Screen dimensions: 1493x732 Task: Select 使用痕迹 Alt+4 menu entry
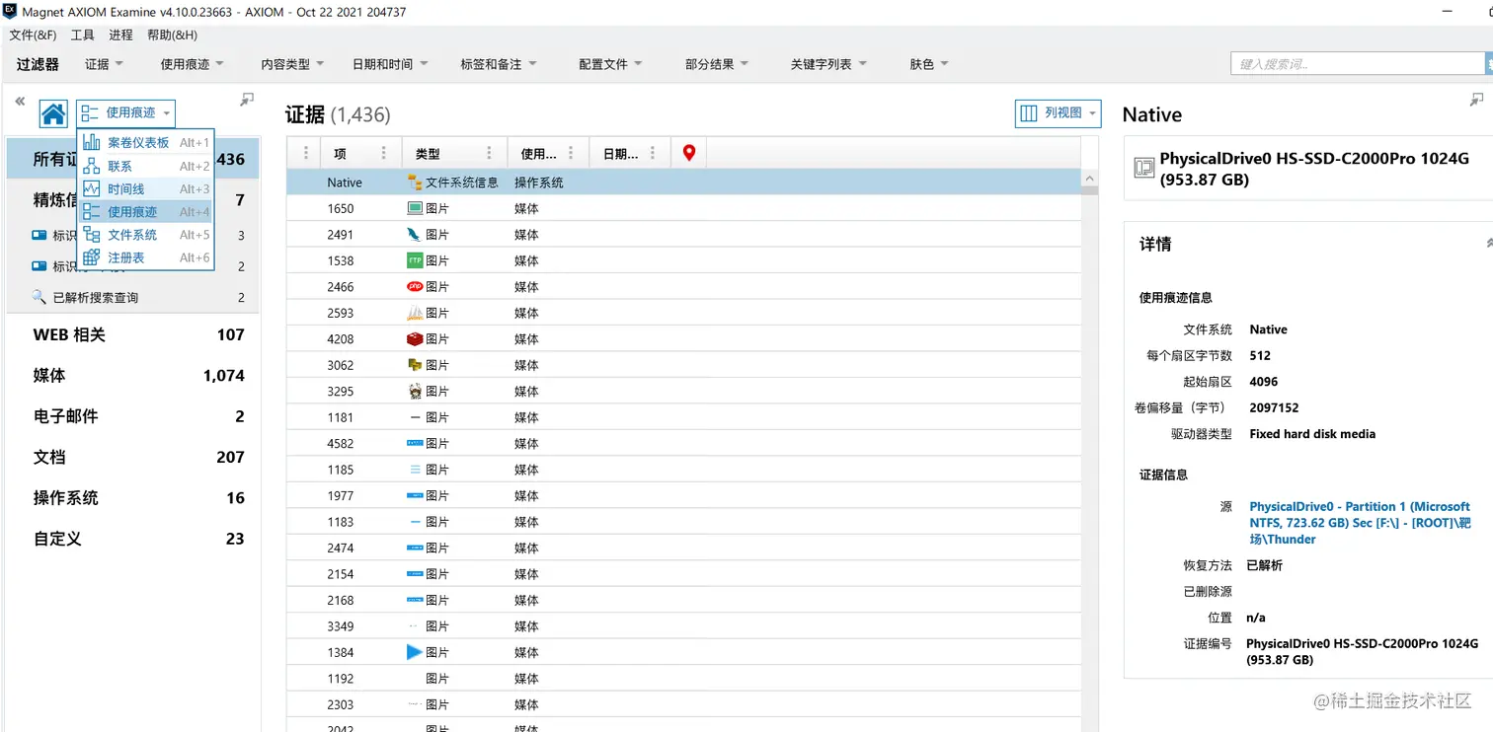pos(146,211)
